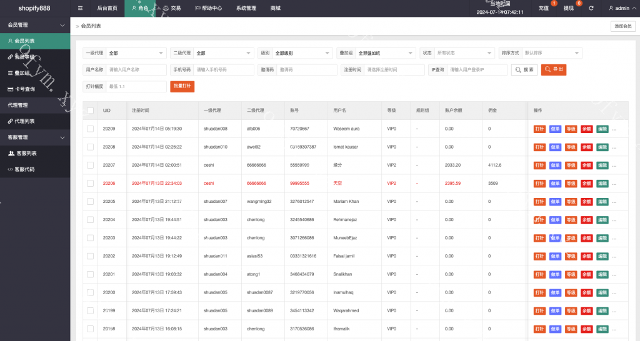Open the 状态 status dropdown
Screen dimensions: 640x341
(464, 53)
